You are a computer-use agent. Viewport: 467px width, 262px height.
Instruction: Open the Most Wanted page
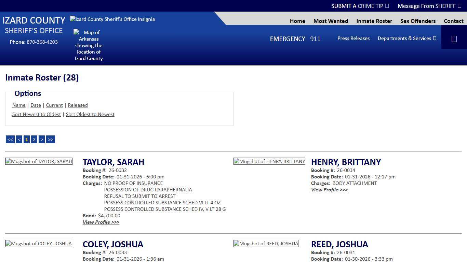pos(330,21)
